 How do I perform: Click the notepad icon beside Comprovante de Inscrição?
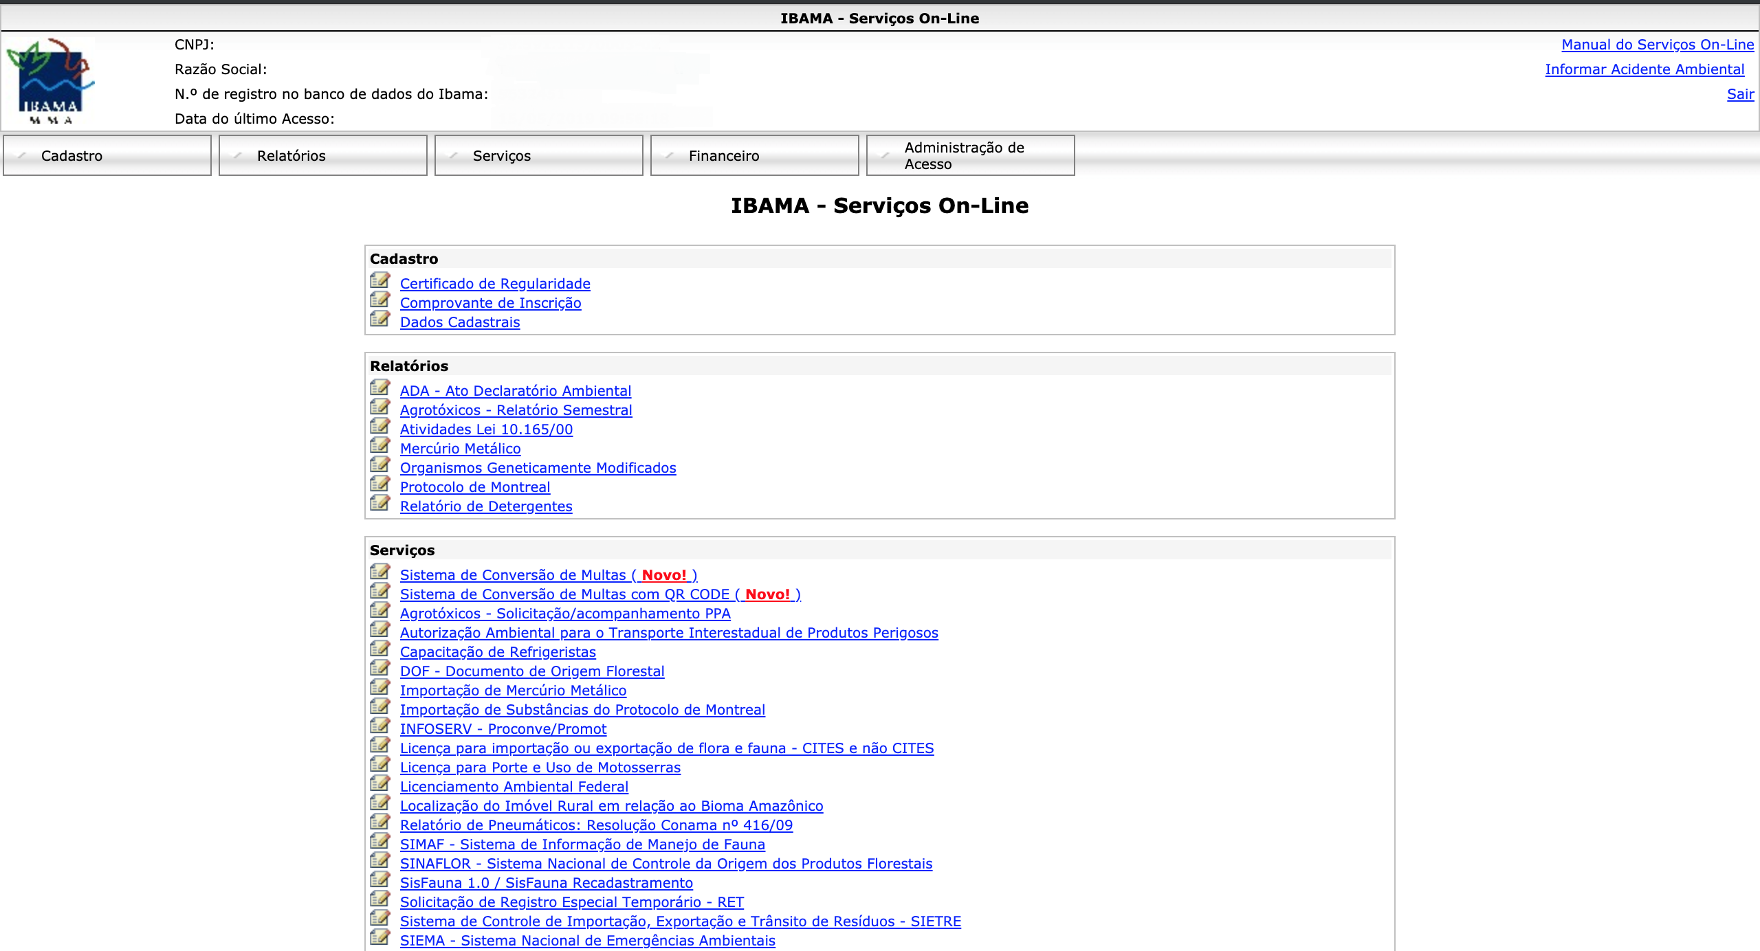[380, 300]
